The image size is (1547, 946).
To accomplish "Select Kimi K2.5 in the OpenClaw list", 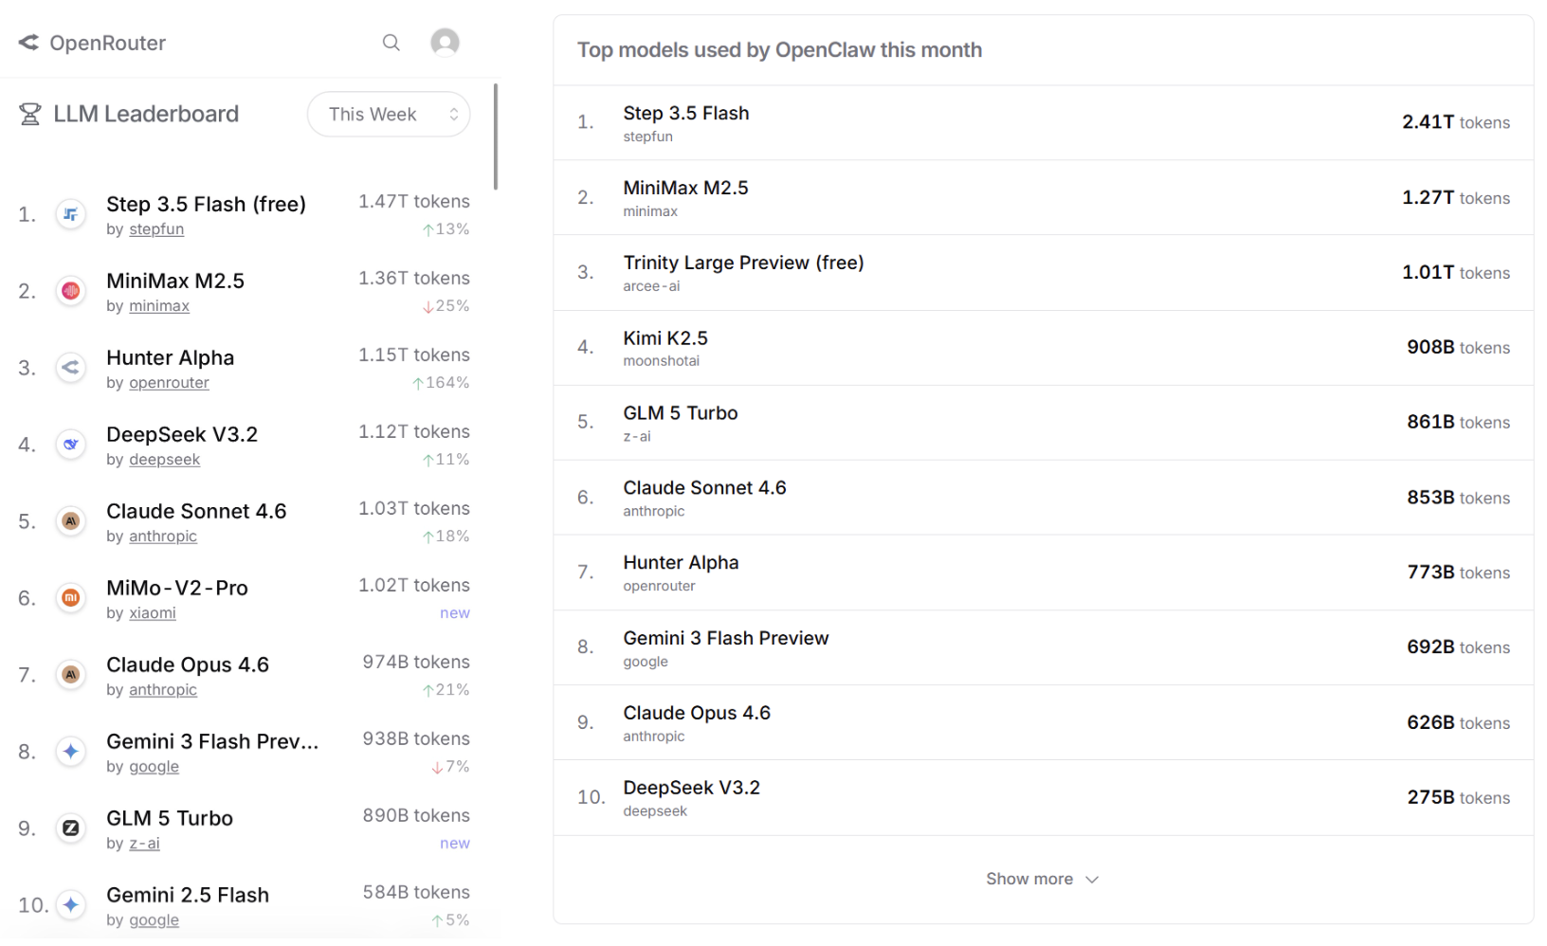I will [665, 338].
